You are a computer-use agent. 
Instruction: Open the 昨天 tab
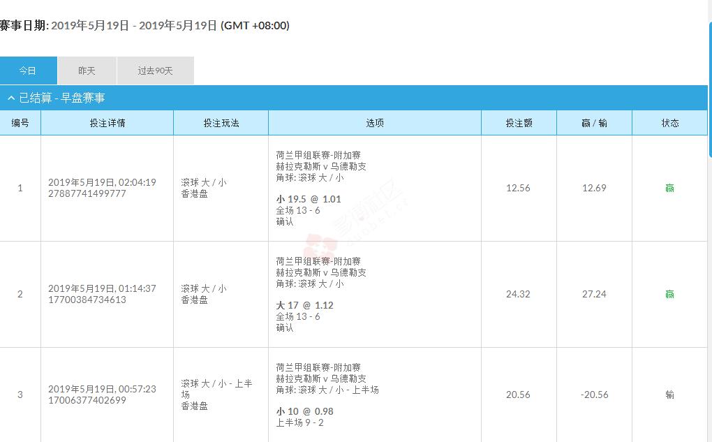pyautogui.click(x=87, y=71)
